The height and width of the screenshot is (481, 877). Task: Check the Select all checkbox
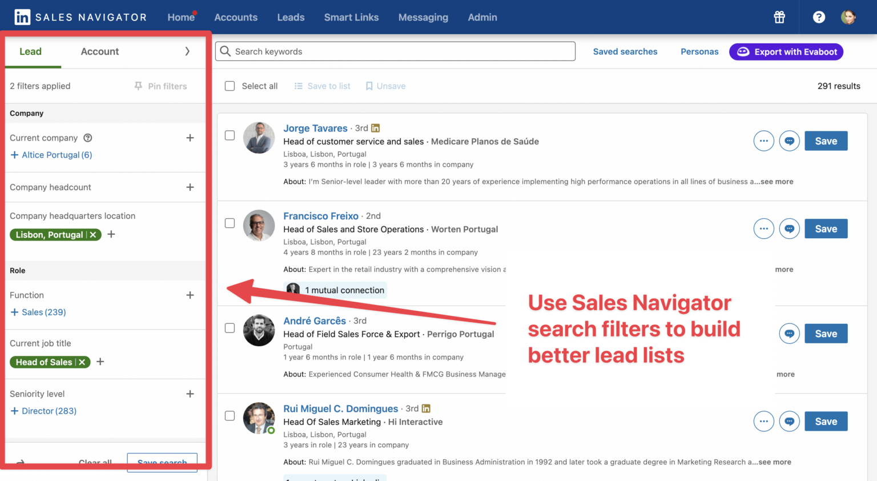click(230, 86)
